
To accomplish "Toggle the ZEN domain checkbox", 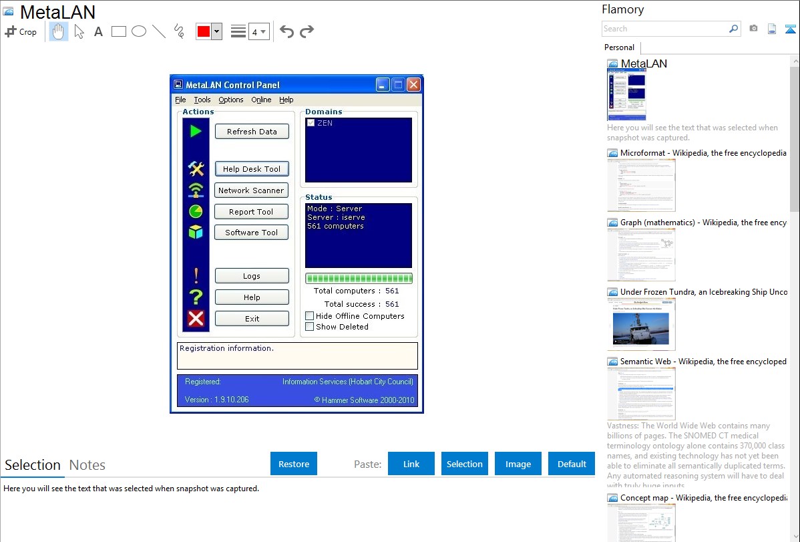I will (x=311, y=122).
